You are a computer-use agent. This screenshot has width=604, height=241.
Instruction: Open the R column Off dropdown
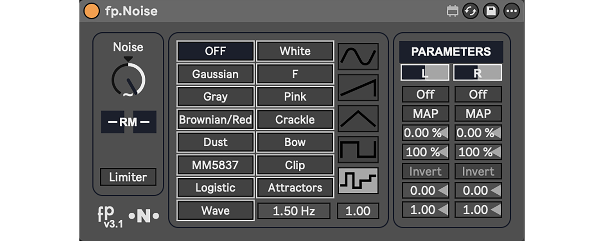(478, 95)
